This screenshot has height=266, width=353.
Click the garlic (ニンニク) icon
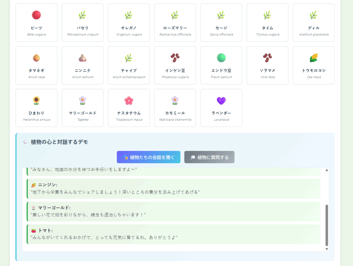pyautogui.click(x=82, y=58)
